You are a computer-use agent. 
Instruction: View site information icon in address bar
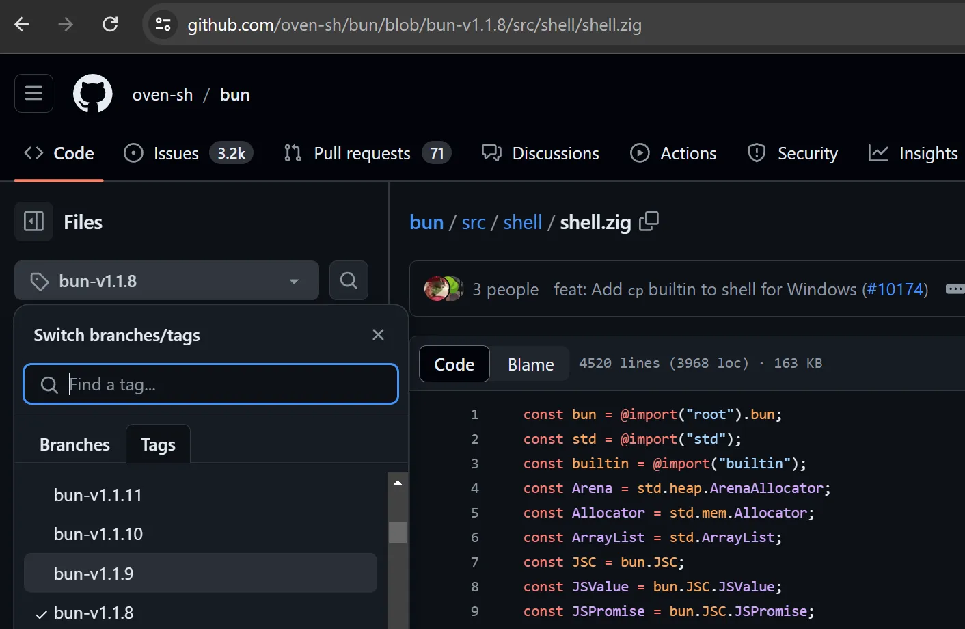pos(163,25)
